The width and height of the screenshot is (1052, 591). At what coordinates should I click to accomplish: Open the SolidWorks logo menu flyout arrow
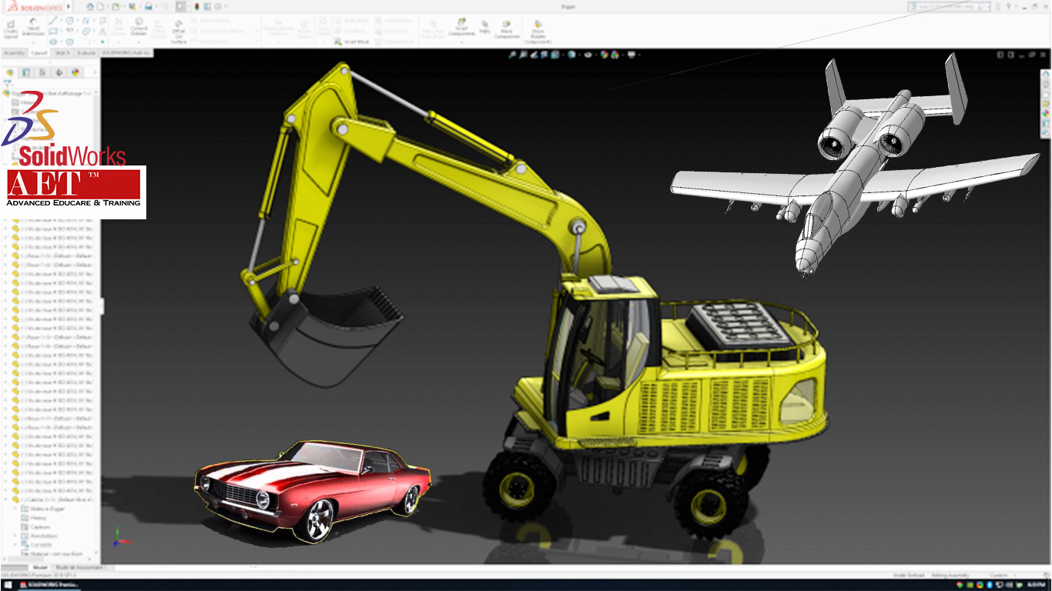(68, 7)
